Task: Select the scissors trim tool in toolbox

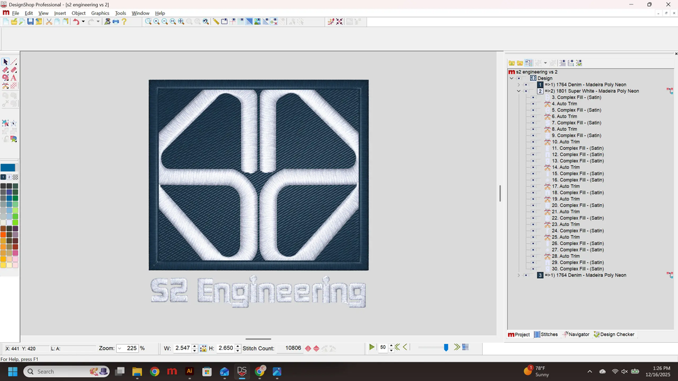Action: (5, 86)
